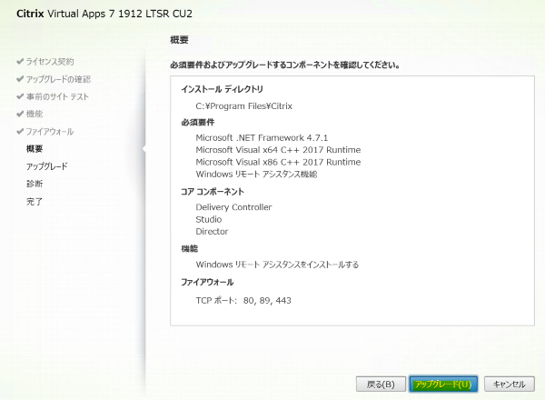Click the コア コンポーネント heading
The width and height of the screenshot is (545, 400).
tap(213, 192)
